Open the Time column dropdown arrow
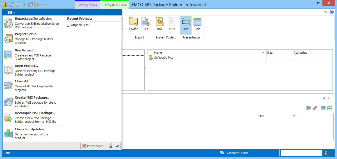This screenshot has height=159, width=337. (x=294, y=116)
